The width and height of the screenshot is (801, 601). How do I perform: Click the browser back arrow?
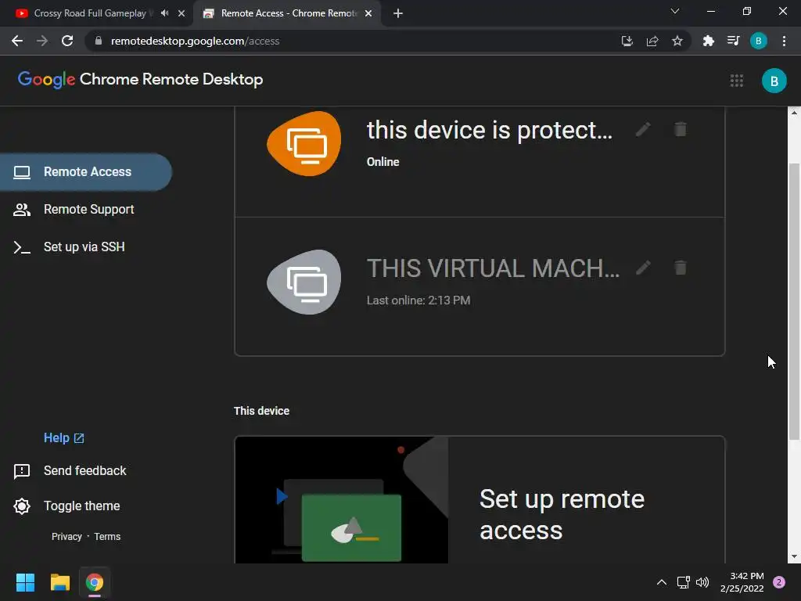tap(17, 41)
